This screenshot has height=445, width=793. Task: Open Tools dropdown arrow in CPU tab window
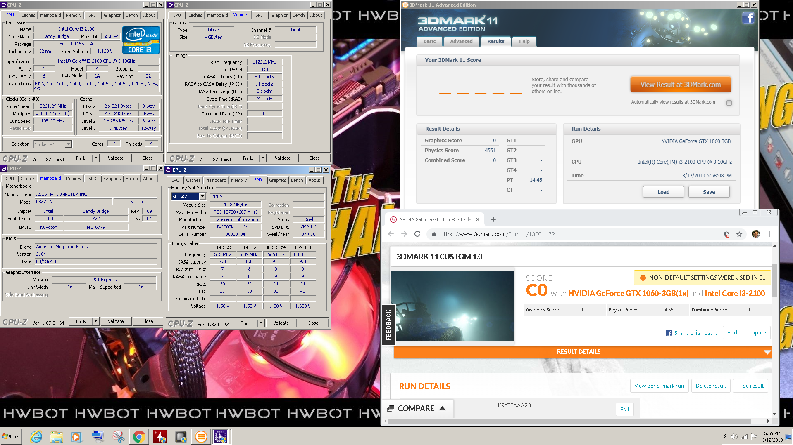[96, 158]
